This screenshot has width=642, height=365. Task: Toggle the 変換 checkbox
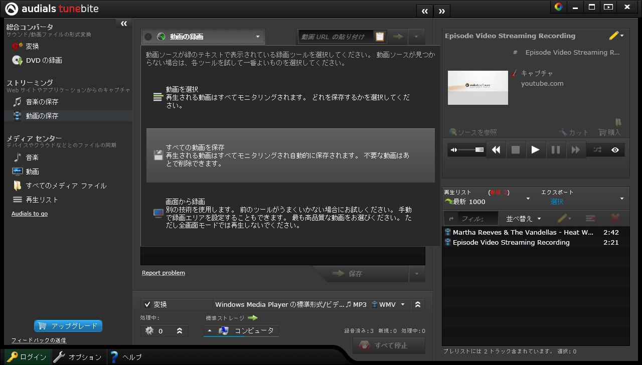147,304
